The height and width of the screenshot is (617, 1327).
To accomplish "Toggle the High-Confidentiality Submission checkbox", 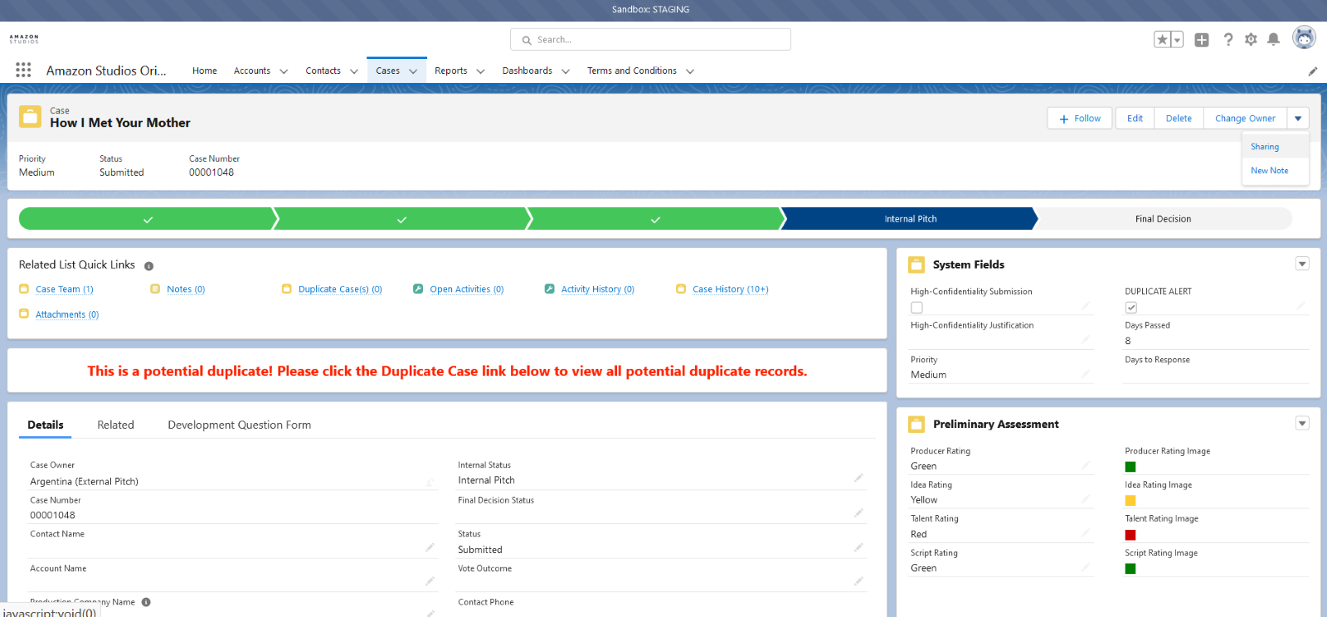I will (916, 308).
